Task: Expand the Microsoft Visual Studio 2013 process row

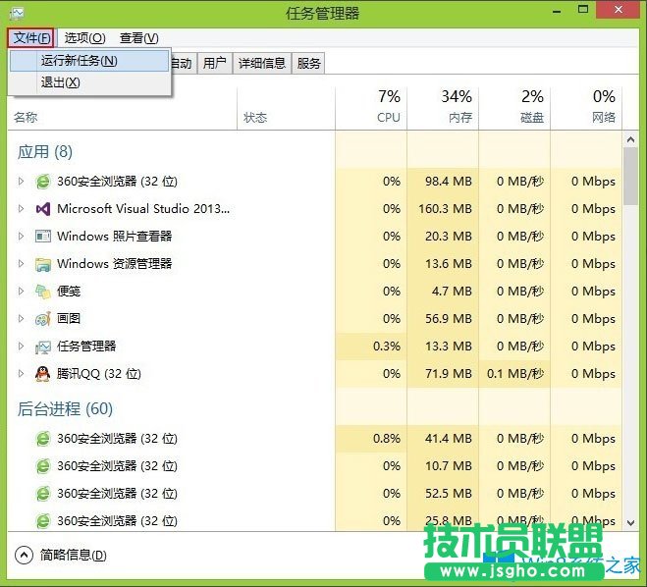Action: pos(22,209)
